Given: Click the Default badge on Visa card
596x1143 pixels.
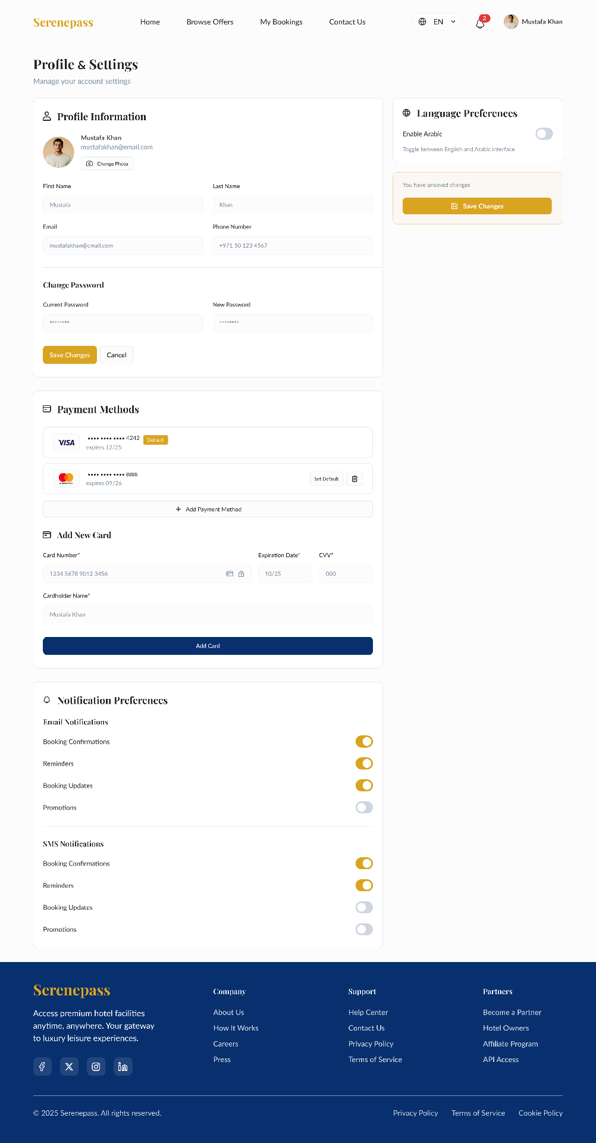Looking at the screenshot, I should point(156,440).
